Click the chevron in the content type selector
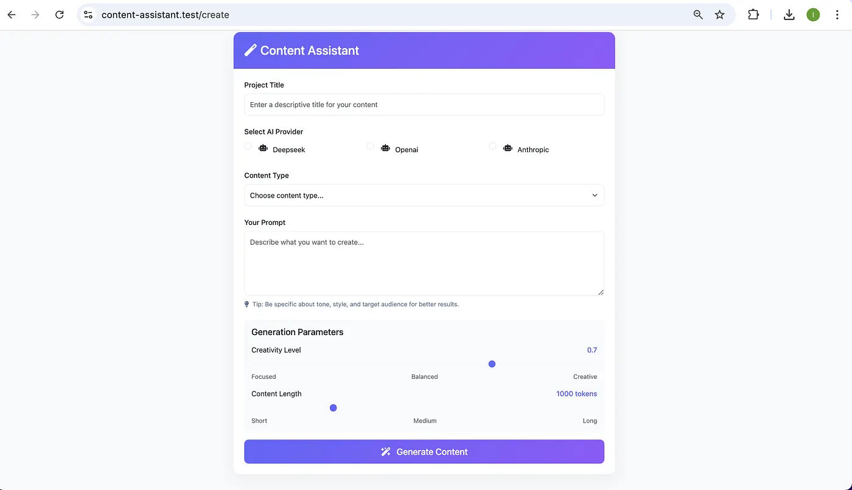This screenshot has width=852, height=490. click(x=595, y=195)
